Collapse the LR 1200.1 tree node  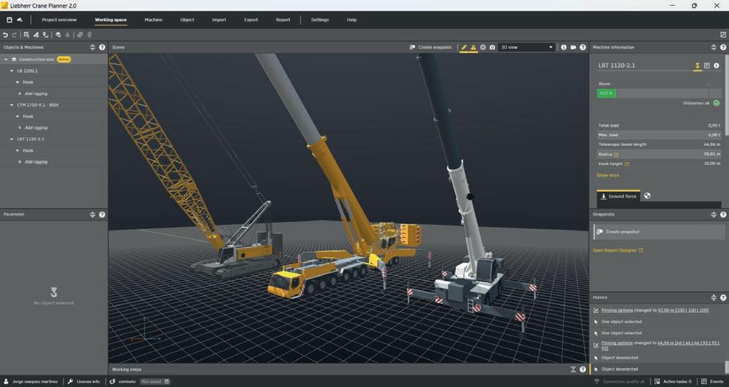click(11, 70)
